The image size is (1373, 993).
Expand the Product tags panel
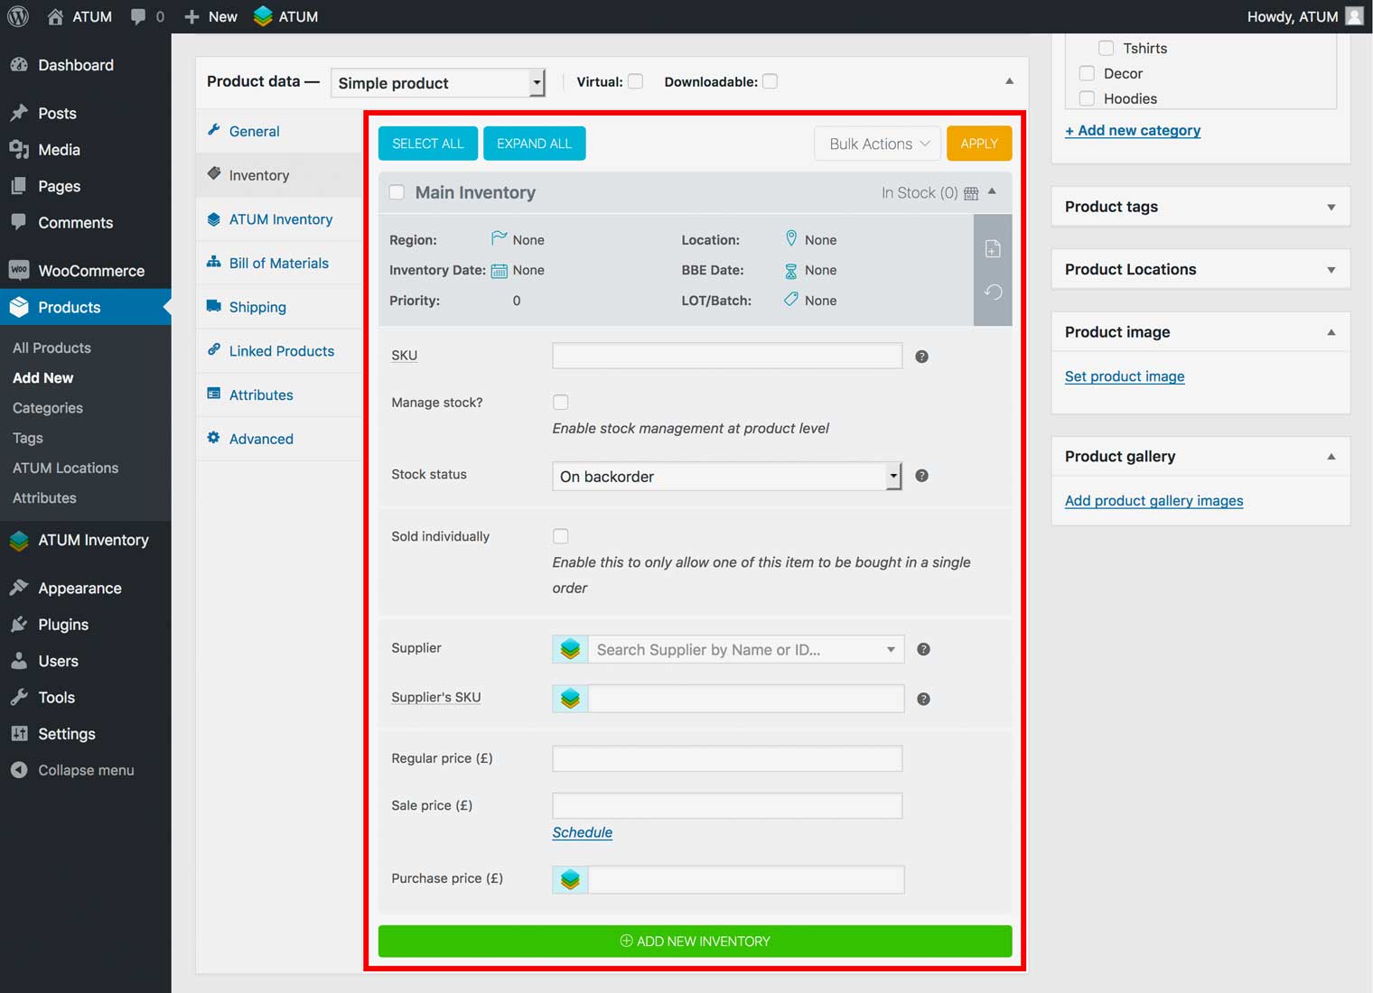(1331, 208)
